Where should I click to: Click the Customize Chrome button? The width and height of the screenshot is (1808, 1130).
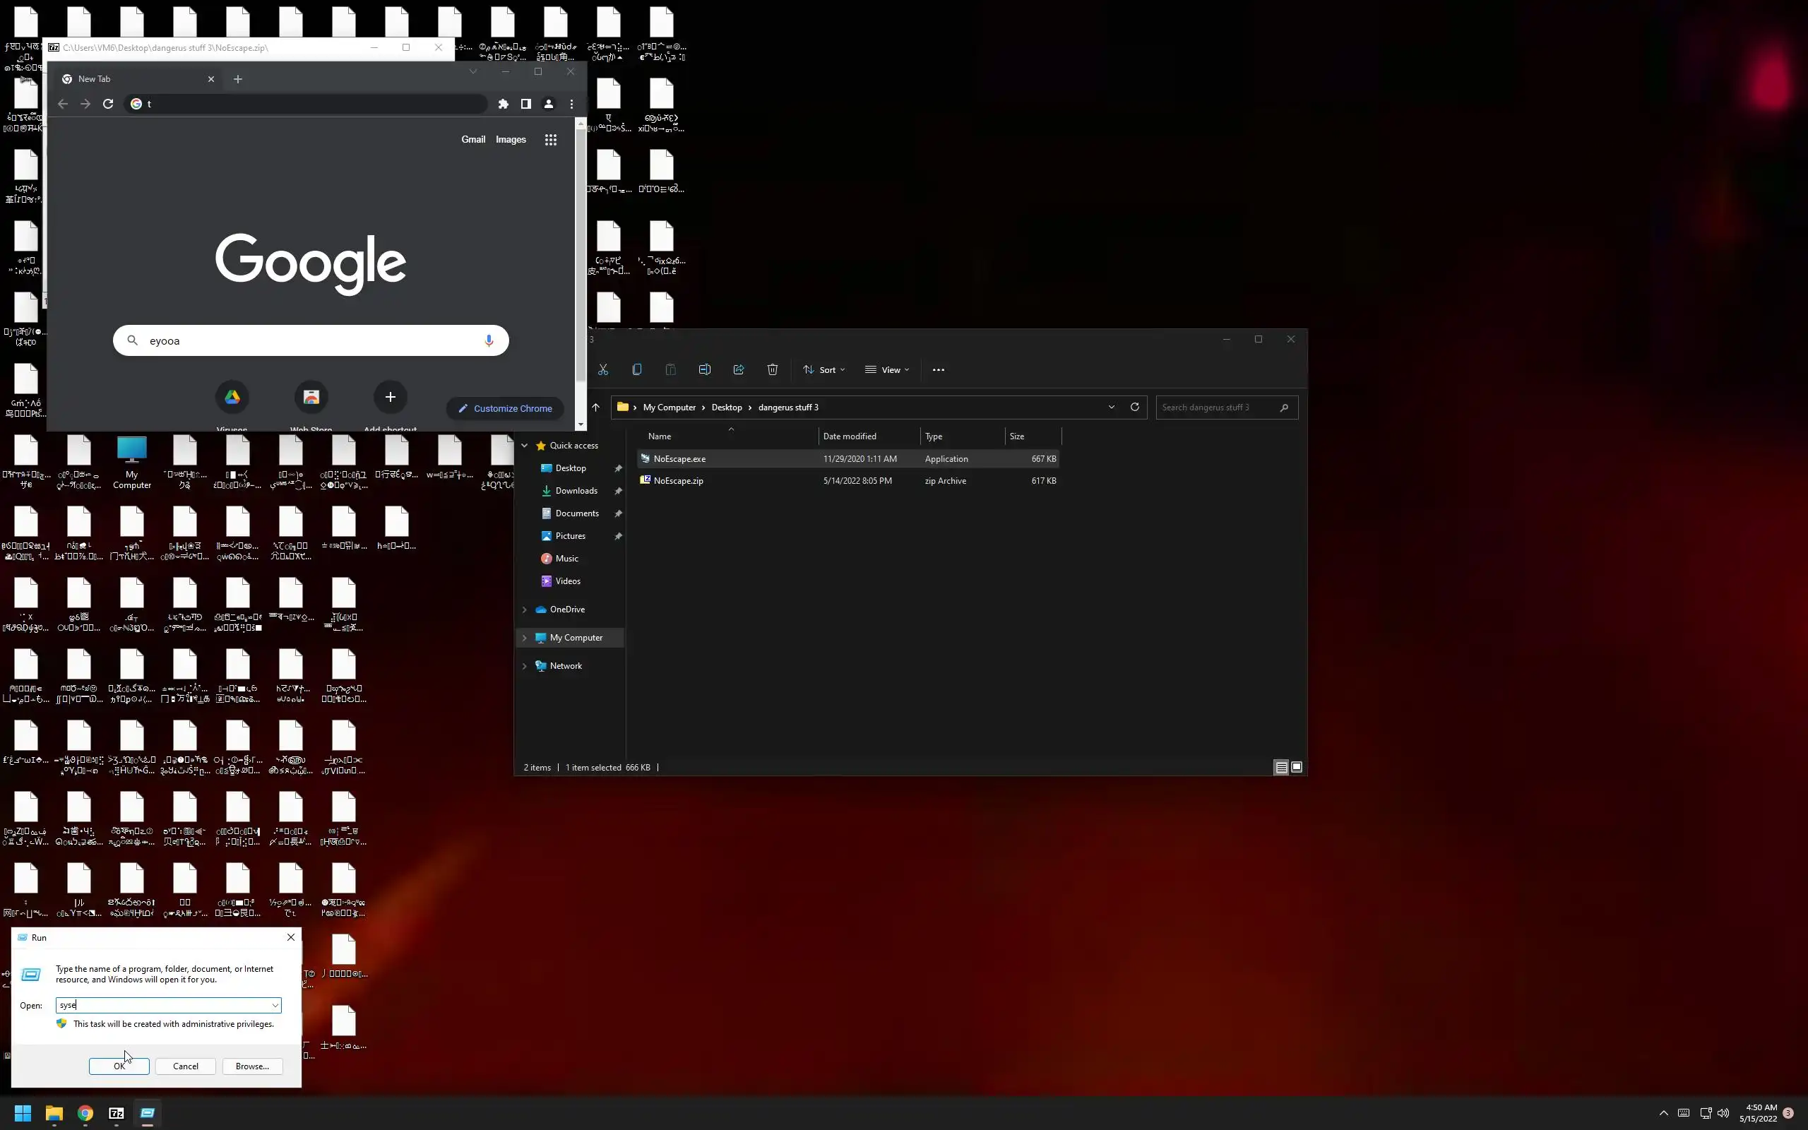pos(505,409)
